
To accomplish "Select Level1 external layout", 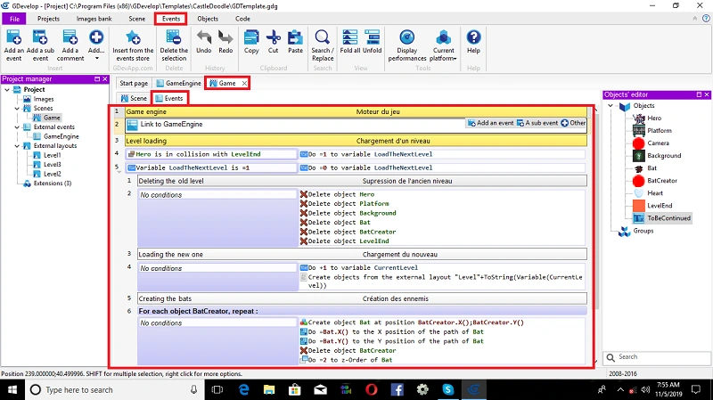I will [x=53, y=155].
